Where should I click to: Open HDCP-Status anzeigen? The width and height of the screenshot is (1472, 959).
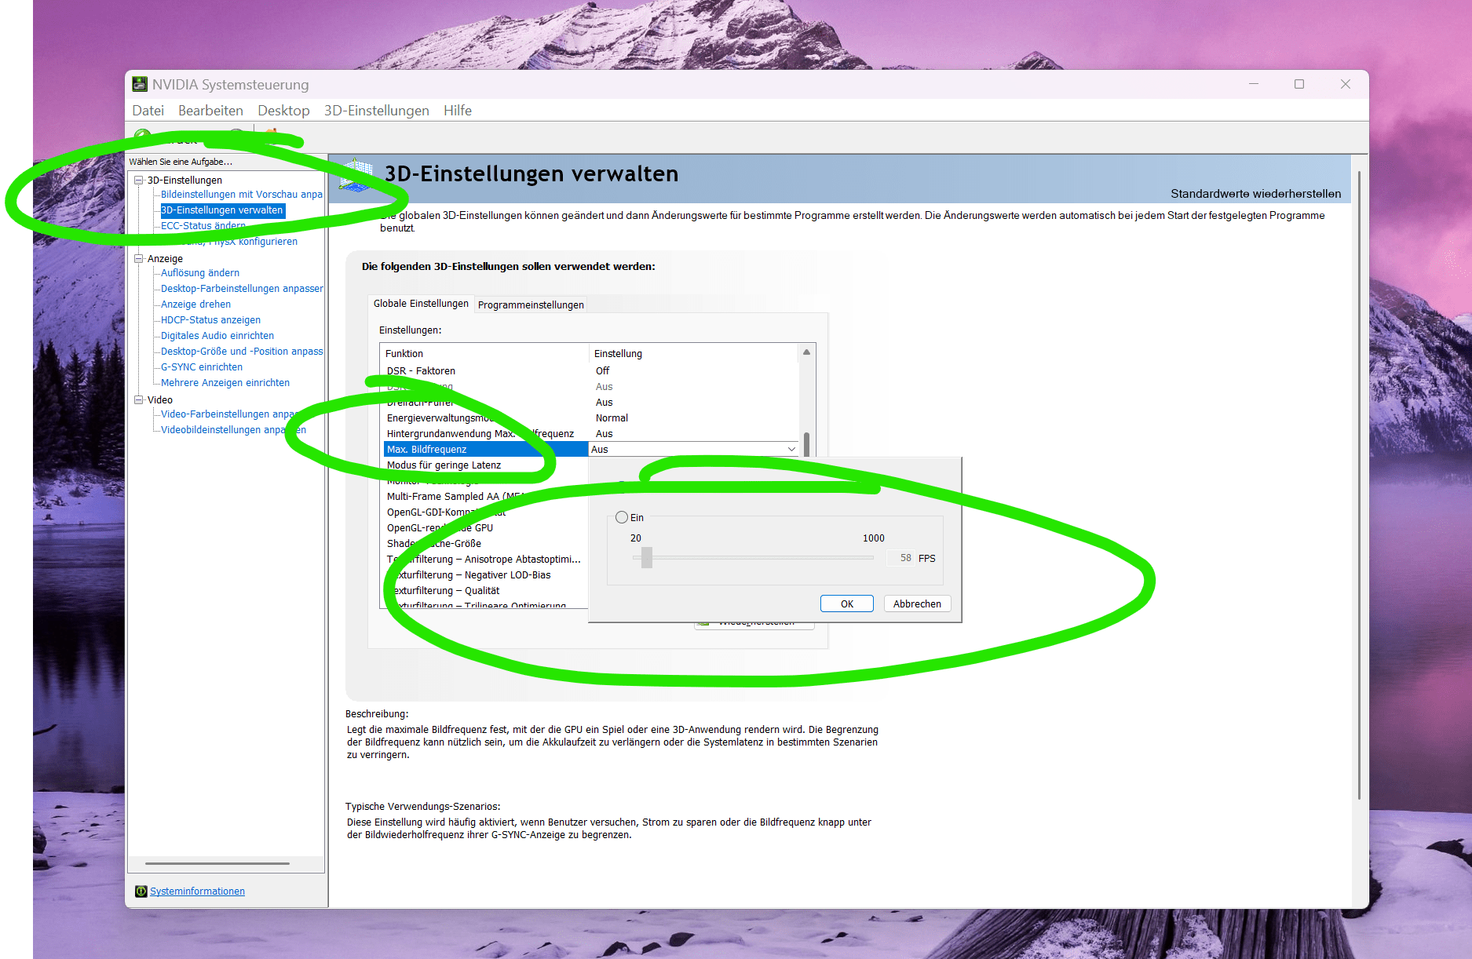click(x=210, y=320)
